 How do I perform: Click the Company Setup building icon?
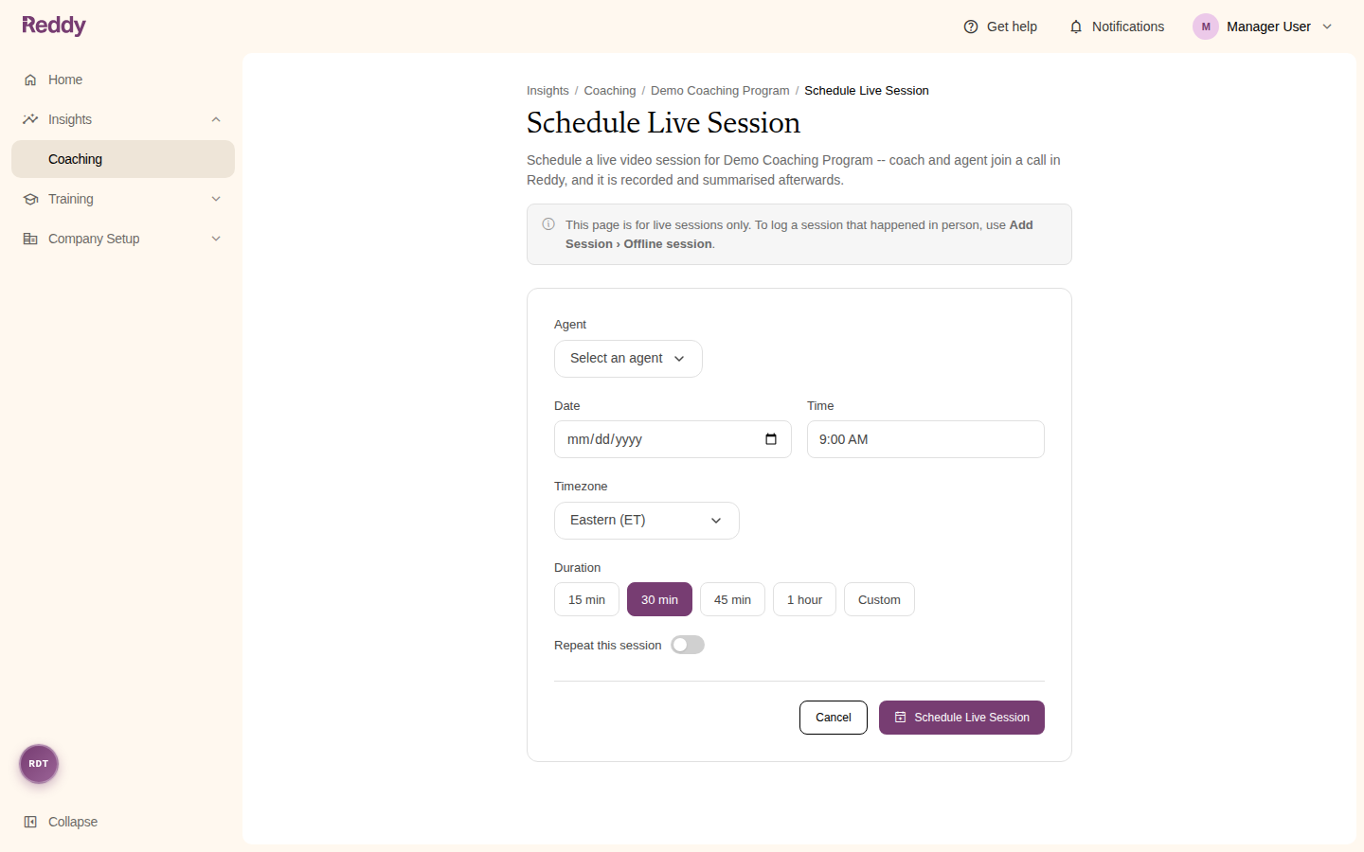pos(30,239)
